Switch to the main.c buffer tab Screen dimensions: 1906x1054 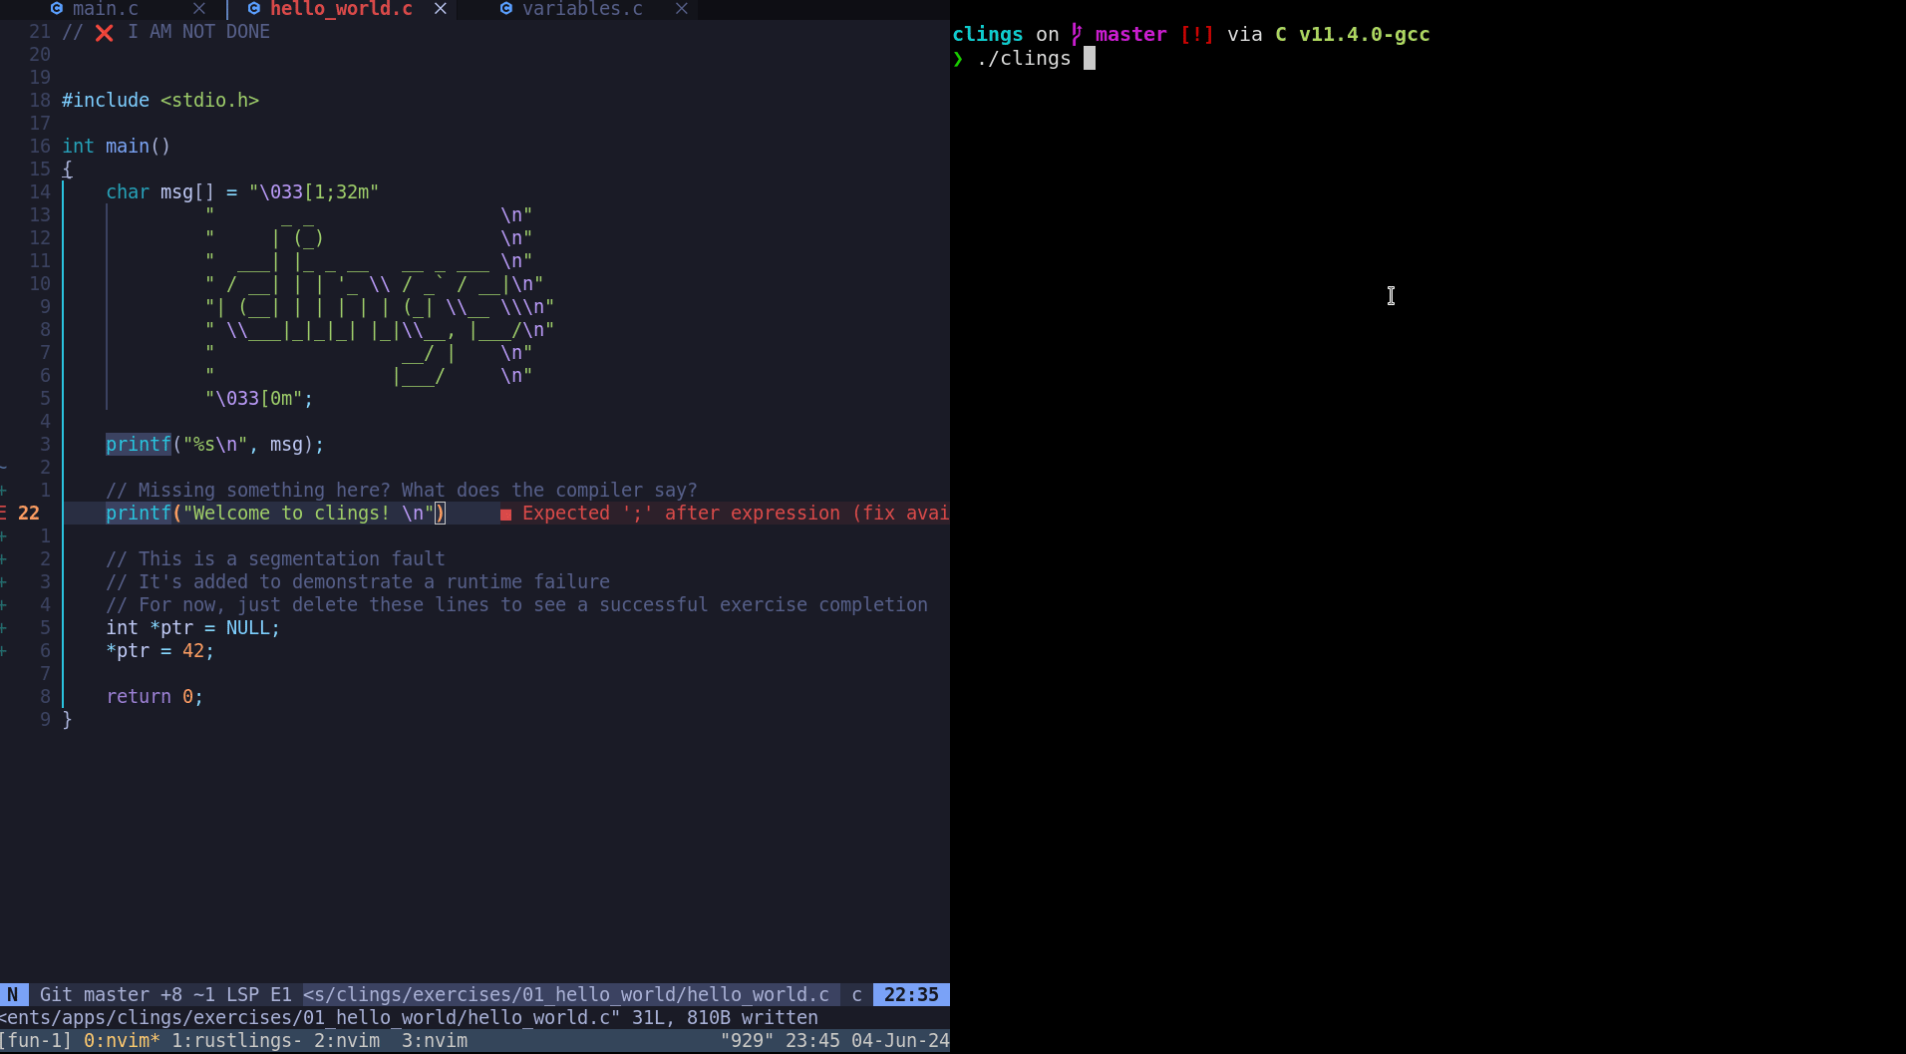click(105, 9)
